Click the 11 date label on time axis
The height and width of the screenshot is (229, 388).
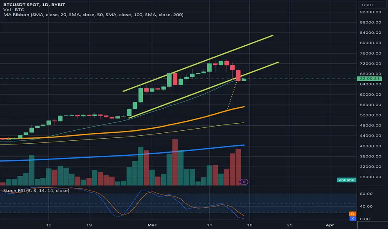pos(209,225)
